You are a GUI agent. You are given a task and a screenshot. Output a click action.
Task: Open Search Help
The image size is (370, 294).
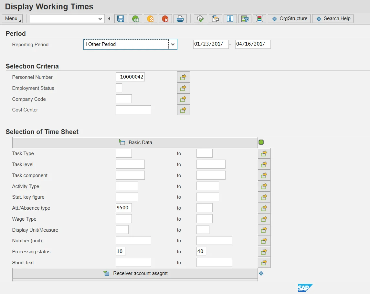tap(333, 19)
